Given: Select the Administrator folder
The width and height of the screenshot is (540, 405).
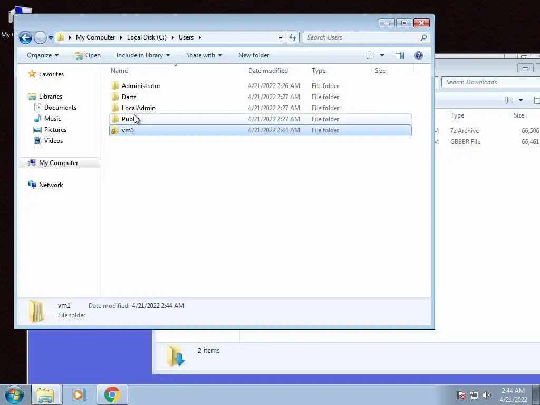Looking at the screenshot, I should (x=261, y=86).
